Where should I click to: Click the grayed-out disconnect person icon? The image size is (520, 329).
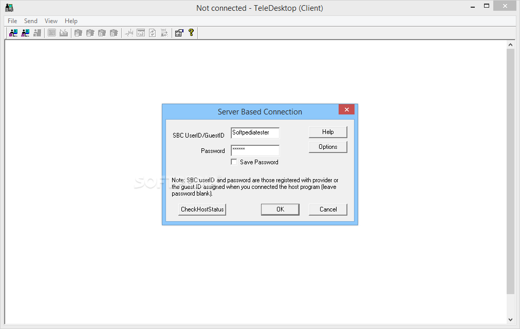[x=37, y=33]
